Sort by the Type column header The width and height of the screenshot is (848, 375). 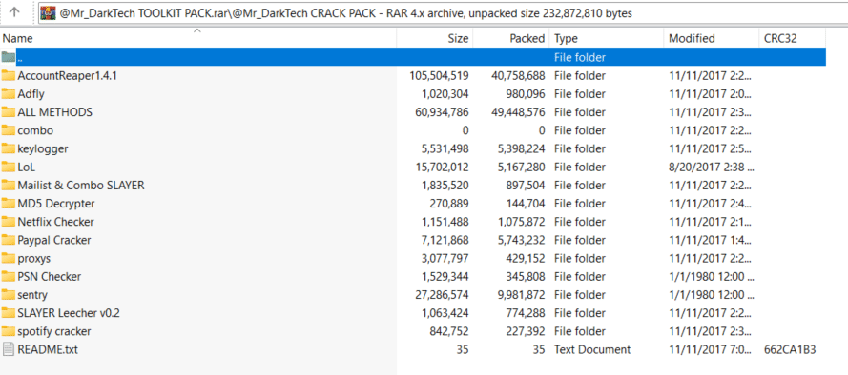point(607,38)
